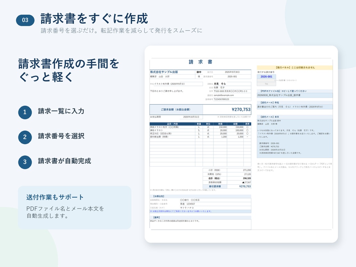Click the subject イラスト制作費（2026年9月分）on the invoice
The width and height of the screenshot is (356, 267).
point(169,84)
